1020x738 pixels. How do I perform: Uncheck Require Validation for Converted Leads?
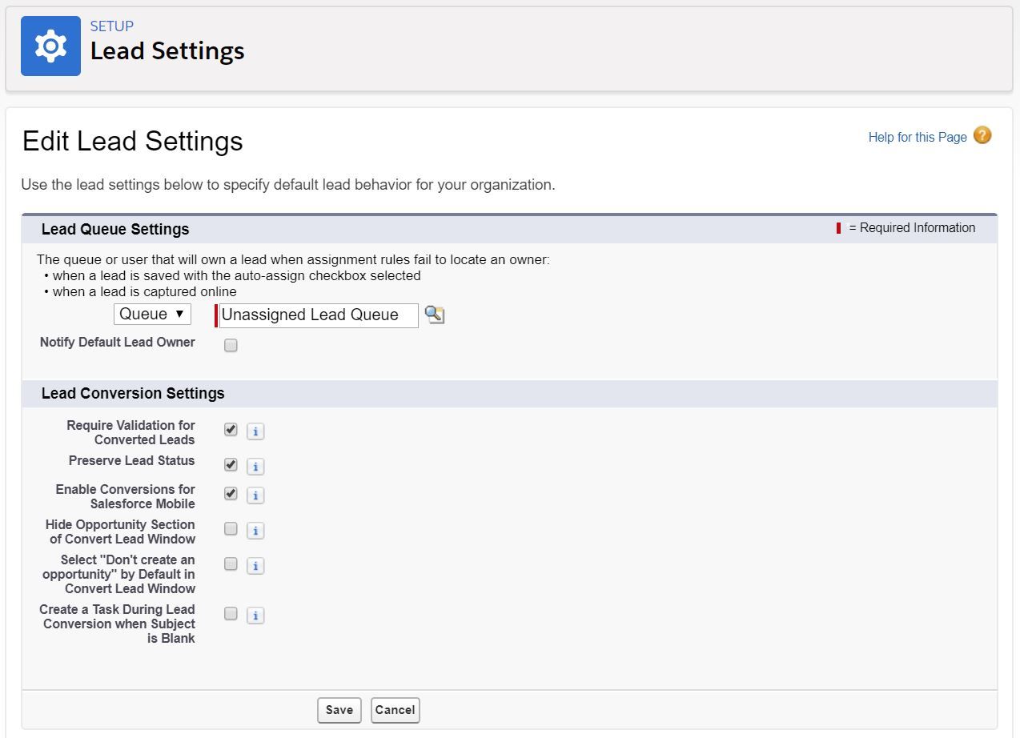pos(231,430)
